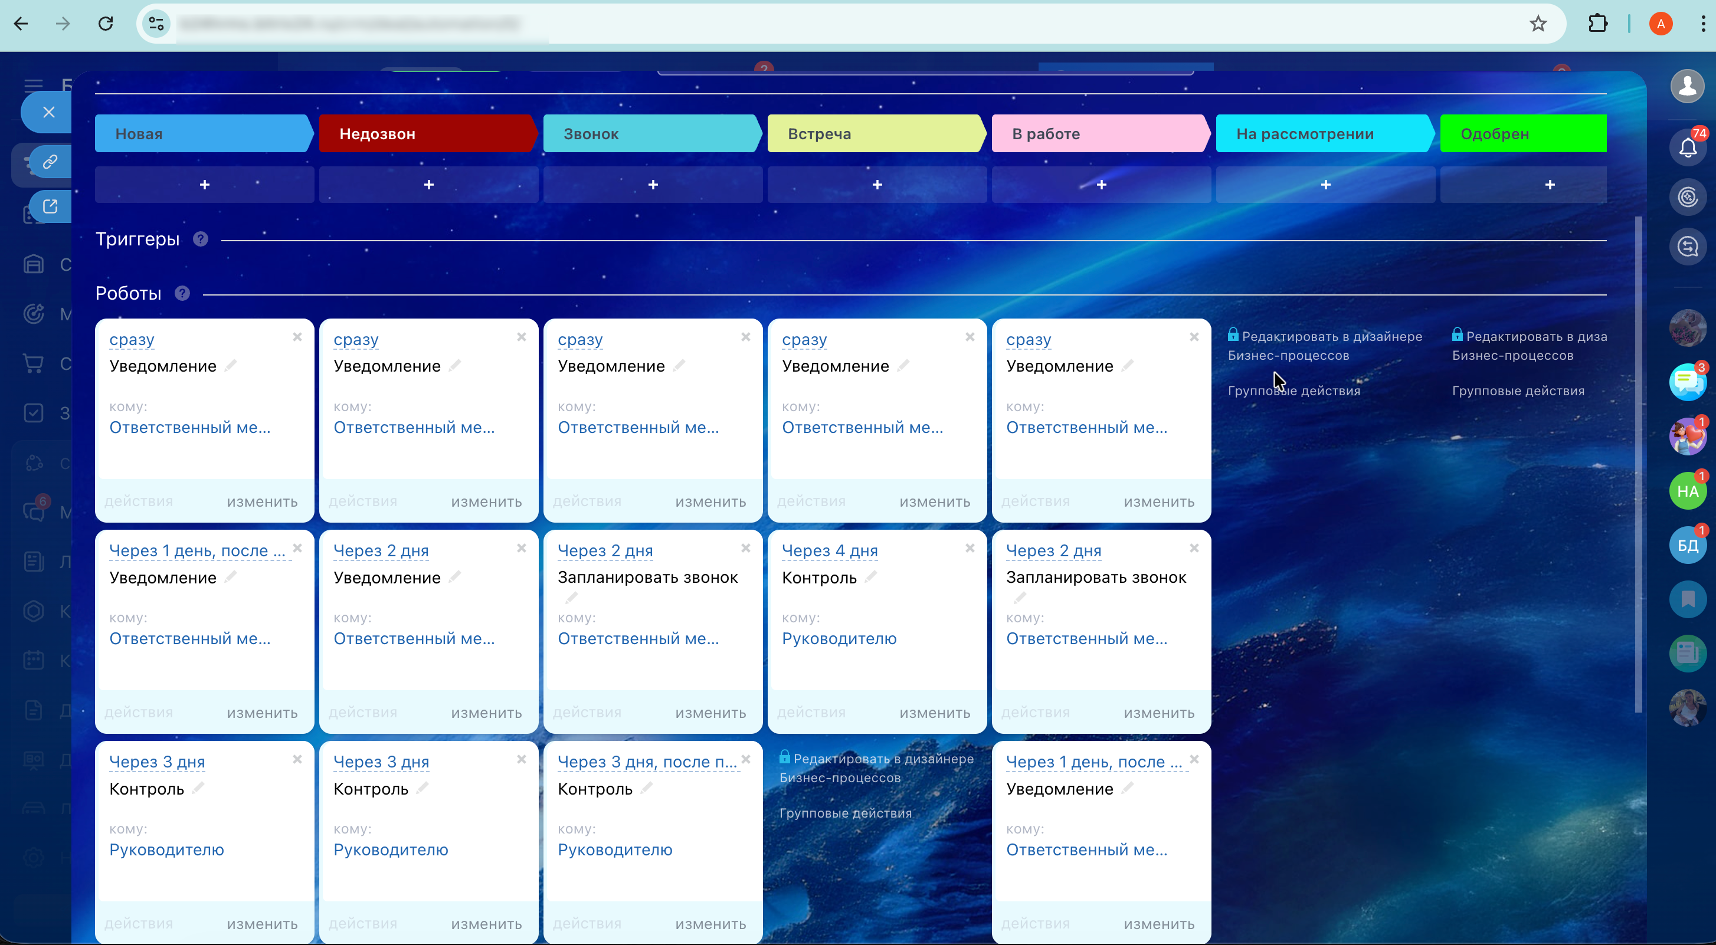Close the slider panel with X button

click(x=48, y=112)
